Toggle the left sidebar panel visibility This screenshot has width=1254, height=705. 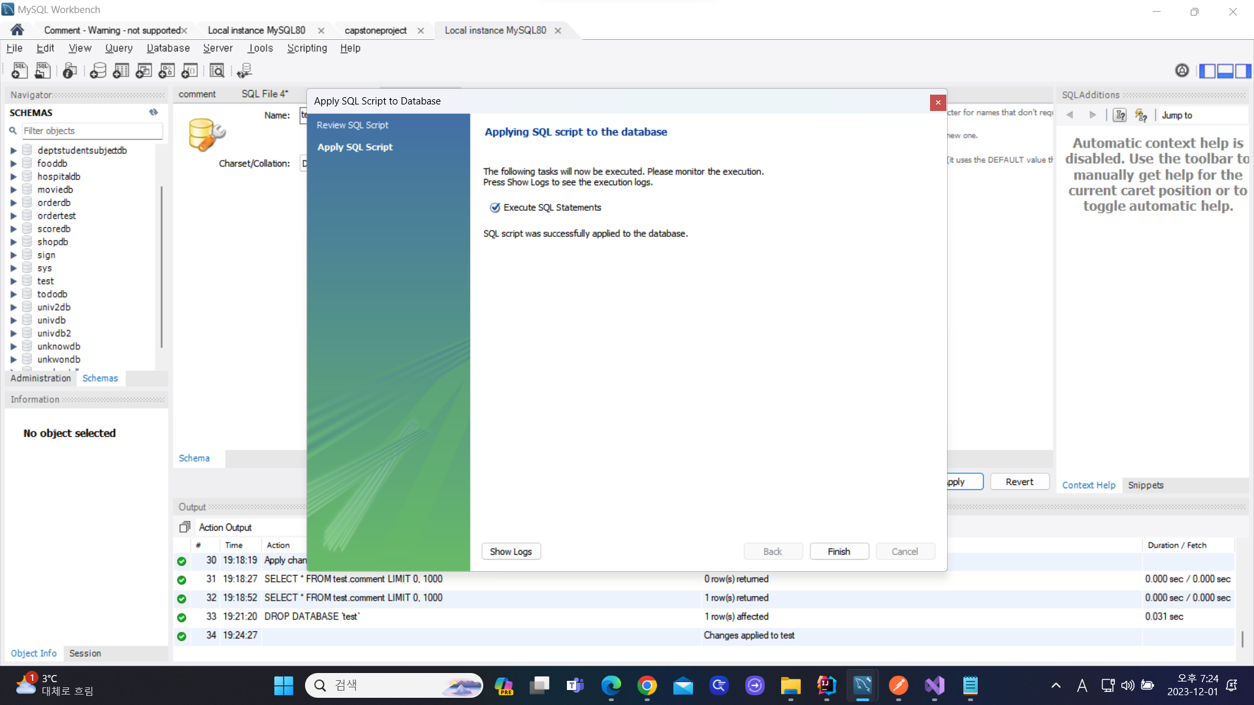pyautogui.click(x=1207, y=70)
